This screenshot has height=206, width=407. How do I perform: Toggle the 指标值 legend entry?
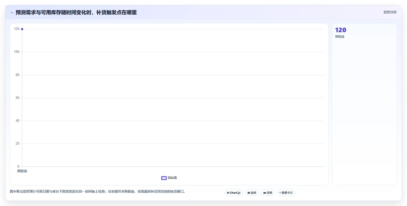tap(169, 178)
